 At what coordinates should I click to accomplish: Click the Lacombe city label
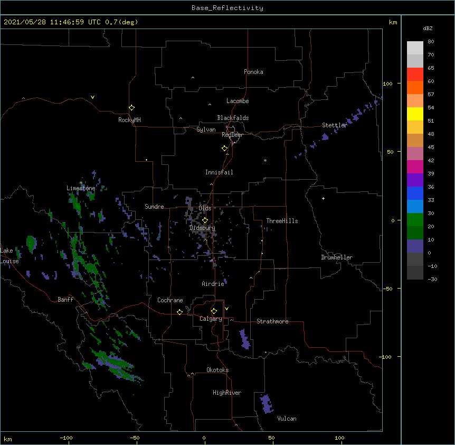pyautogui.click(x=238, y=101)
